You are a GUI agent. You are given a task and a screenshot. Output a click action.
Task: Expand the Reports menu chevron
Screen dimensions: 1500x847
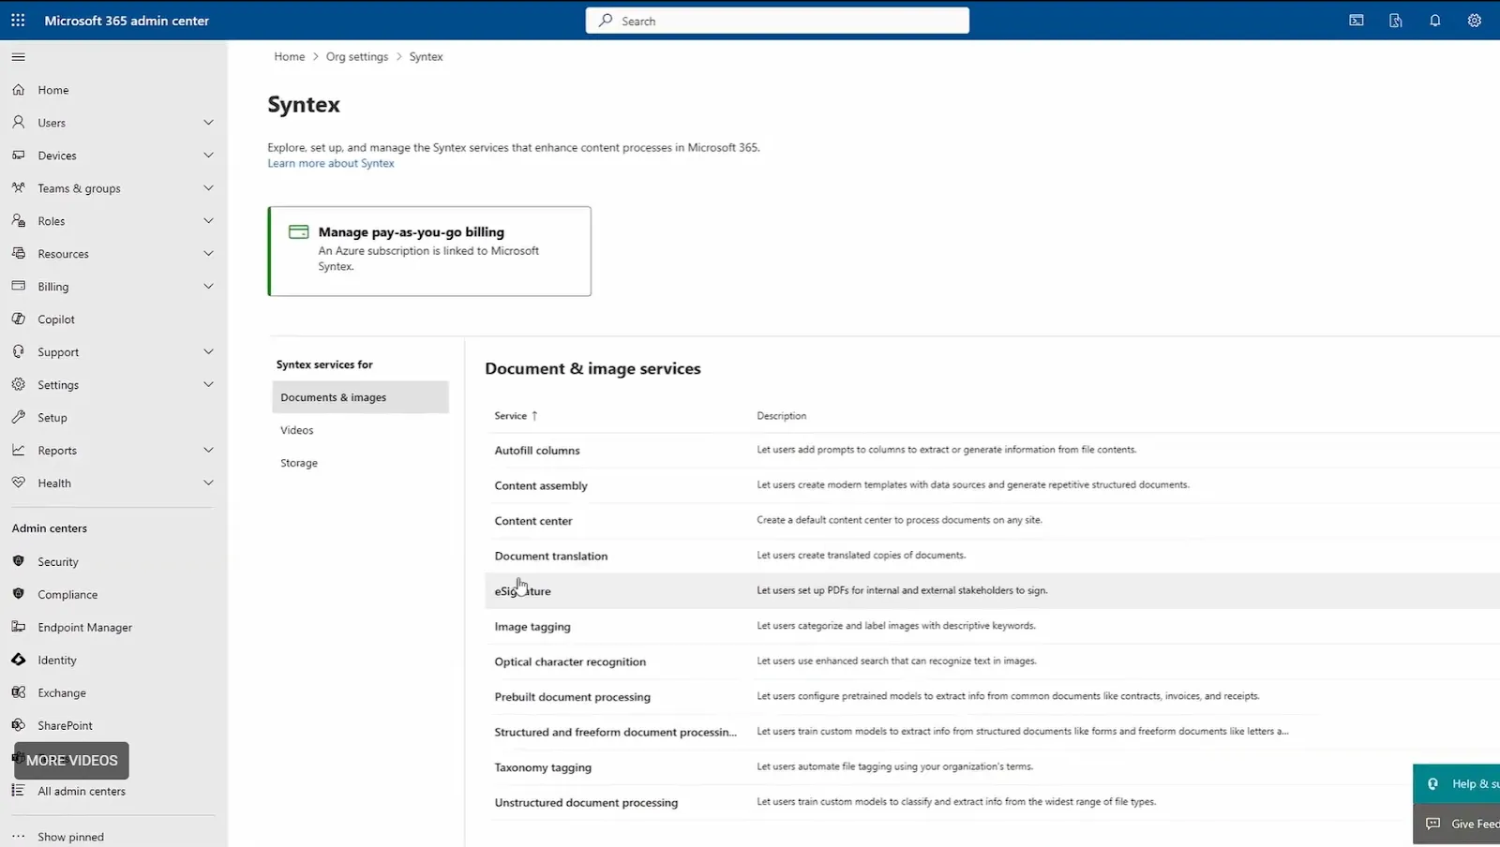(x=208, y=451)
